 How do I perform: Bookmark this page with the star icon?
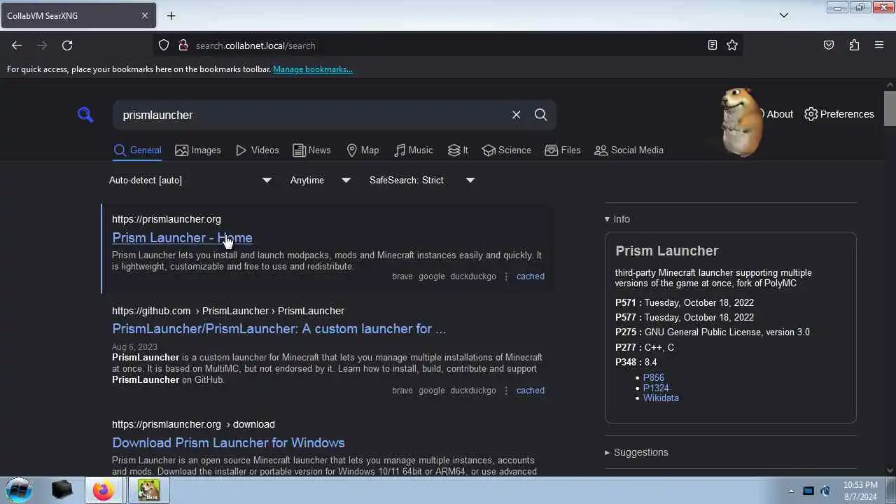click(732, 45)
